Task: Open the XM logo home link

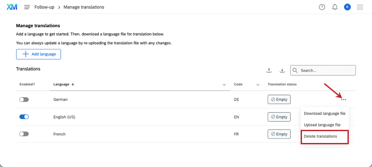Action: click(x=12, y=7)
